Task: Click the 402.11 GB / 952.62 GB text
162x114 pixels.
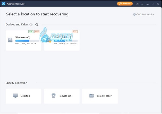Action: [26, 43]
